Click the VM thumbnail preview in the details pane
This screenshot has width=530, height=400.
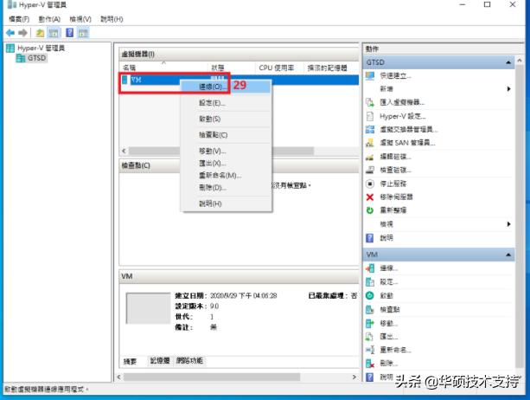148,308
